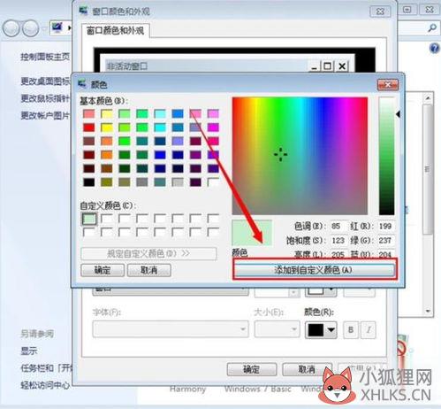This screenshot has height=409, width=441.
Task: Click the blue help question mark icon
Action: point(435,48)
